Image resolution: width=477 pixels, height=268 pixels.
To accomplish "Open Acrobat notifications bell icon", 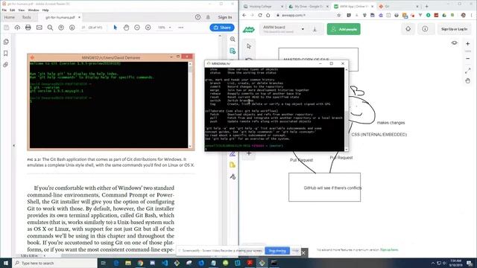I will click(x=208, y=17).
